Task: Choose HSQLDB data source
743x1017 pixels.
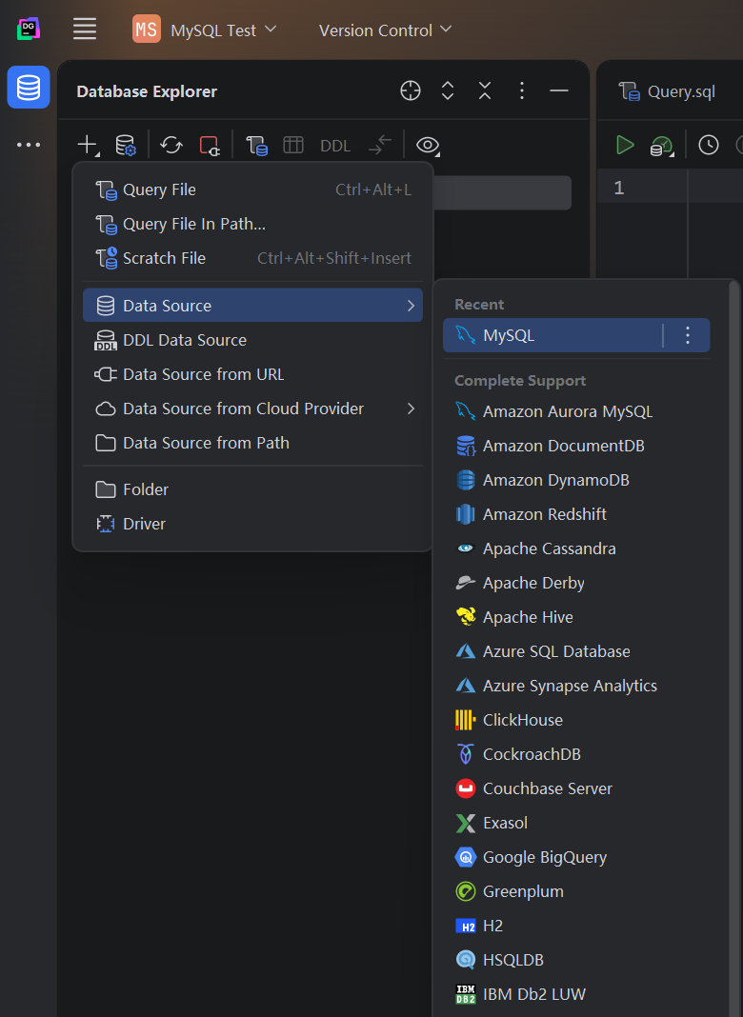Action: click(576, 961)
